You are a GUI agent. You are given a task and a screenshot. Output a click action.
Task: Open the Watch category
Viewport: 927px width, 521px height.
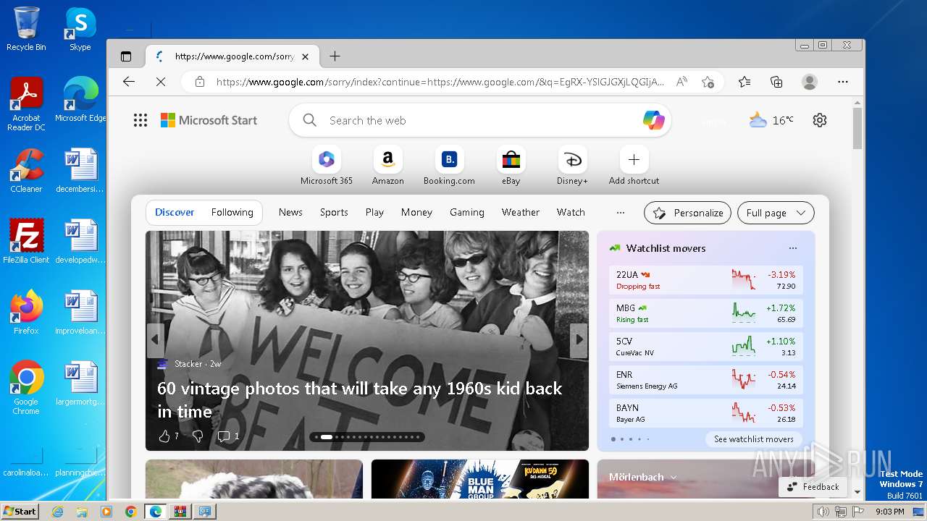pos(571,212)
